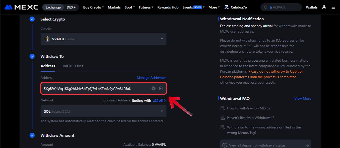Clear the address field with X icon
The image size is (340, 148).
pyautogui.click(x=154, y=88)
